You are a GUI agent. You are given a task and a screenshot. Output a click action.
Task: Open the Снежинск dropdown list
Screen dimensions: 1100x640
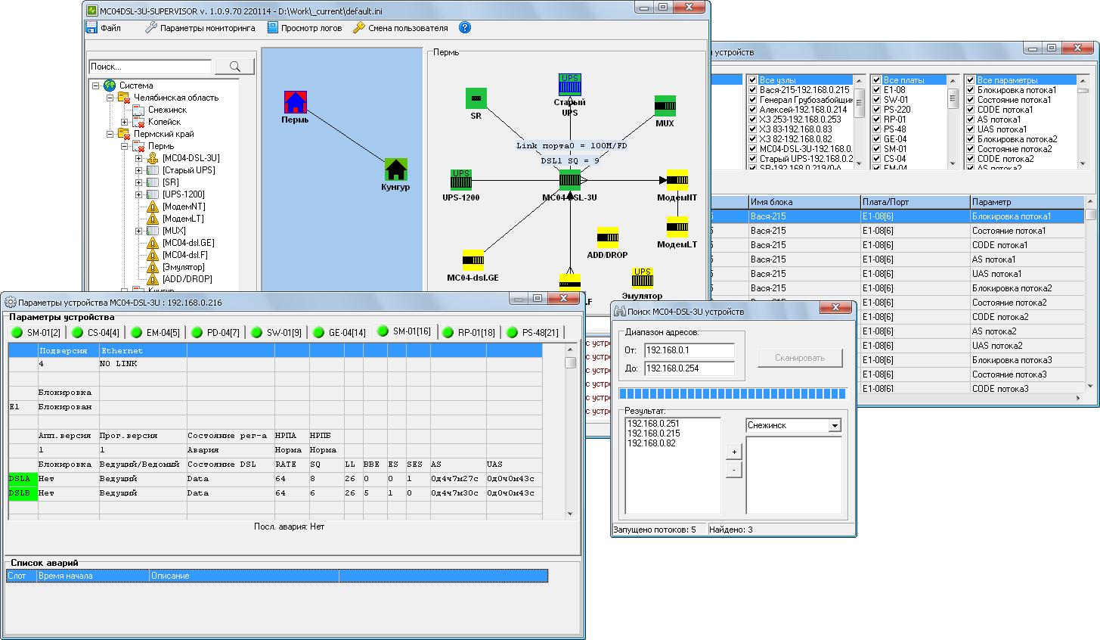(x=835, y=426)
